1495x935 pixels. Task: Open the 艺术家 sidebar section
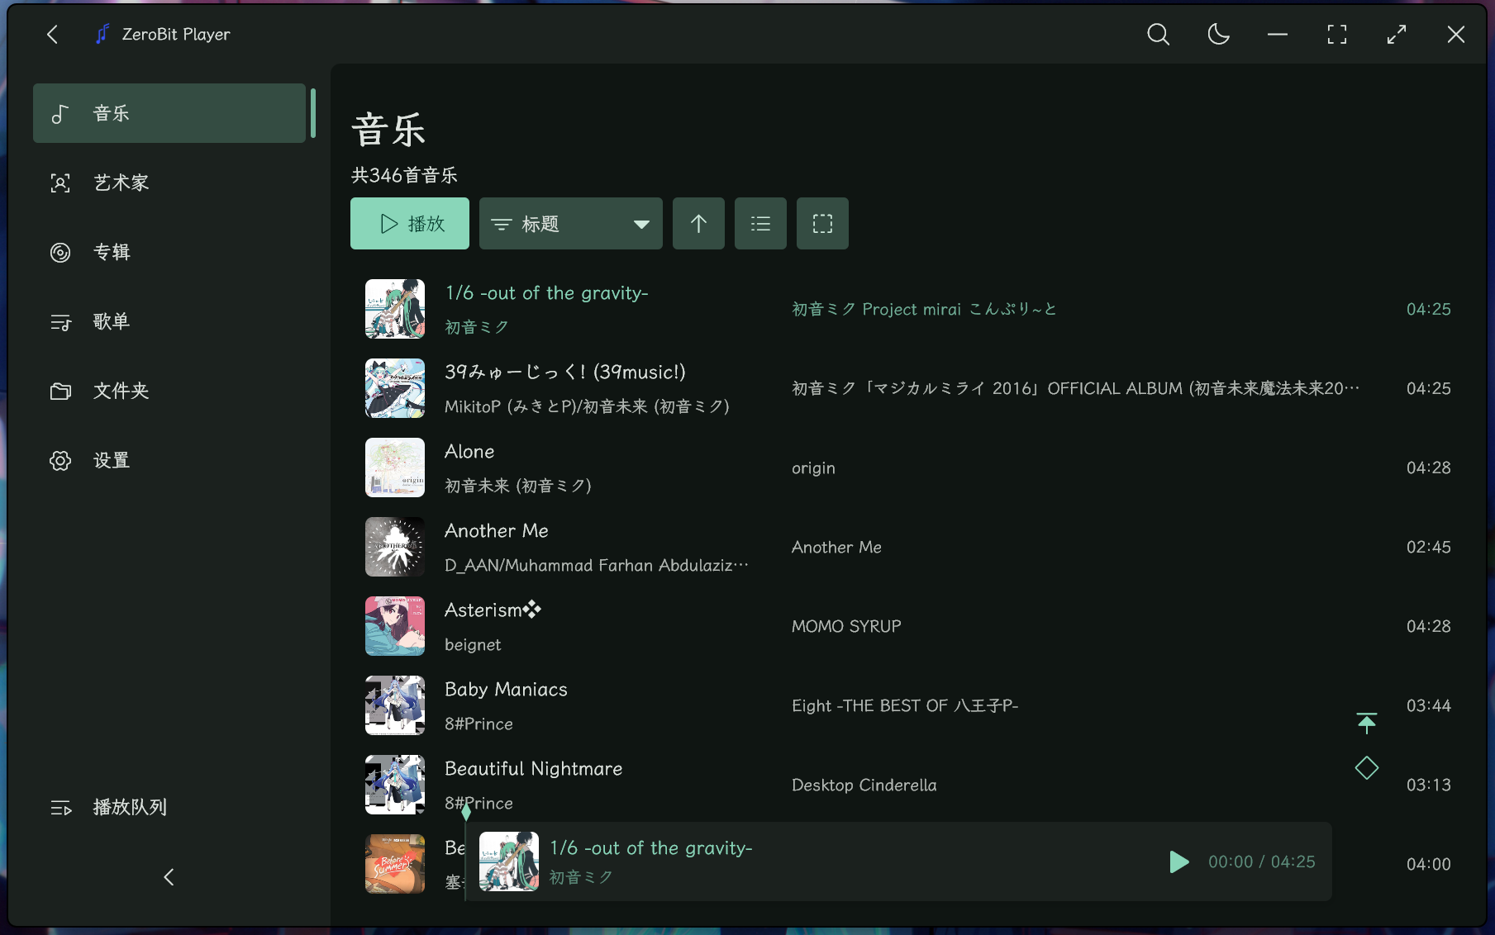169,183
